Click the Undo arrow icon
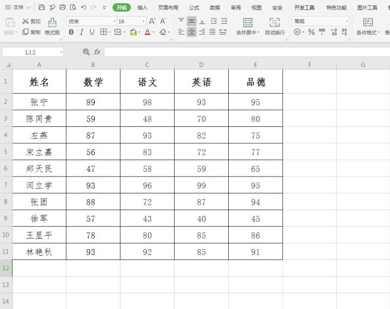 click(x=83, y=8)
